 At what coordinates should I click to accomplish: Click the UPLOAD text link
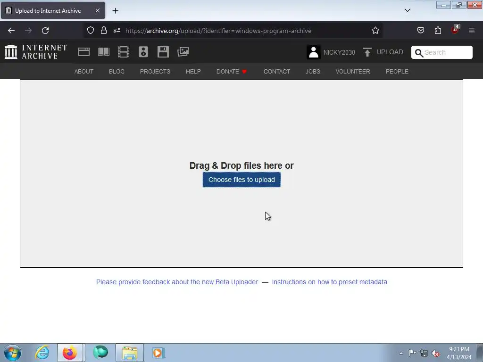(x=390, y=52)
